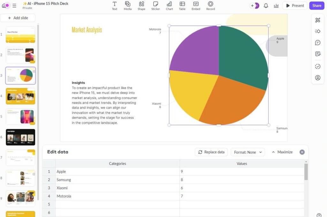Open the analytics bar chart icon
Screen dimensions: 327x217
[x=276, y=6]
